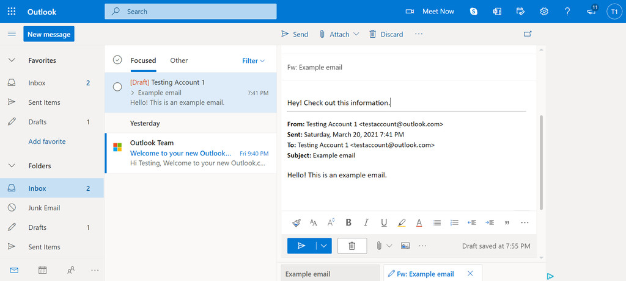Open more apps ellipsis in bottom navigation
Image resolution: width=626 pixels, height=281 pixels.
click(x=95, y=270)
